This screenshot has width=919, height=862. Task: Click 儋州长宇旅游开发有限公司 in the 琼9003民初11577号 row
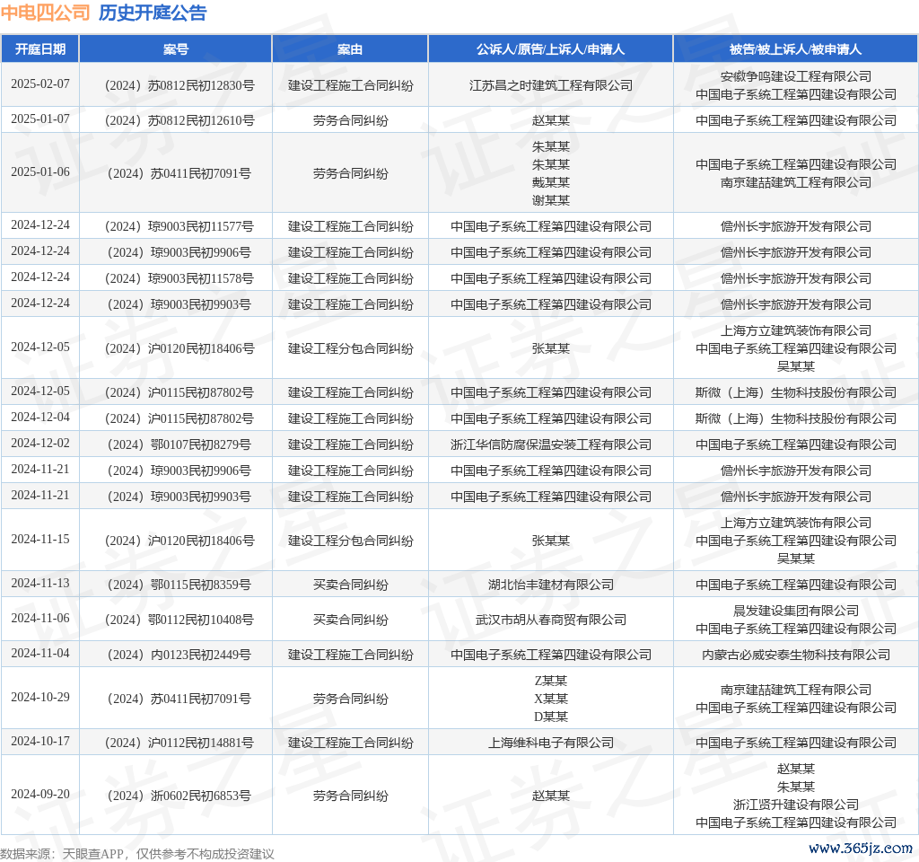coord(795,227)
